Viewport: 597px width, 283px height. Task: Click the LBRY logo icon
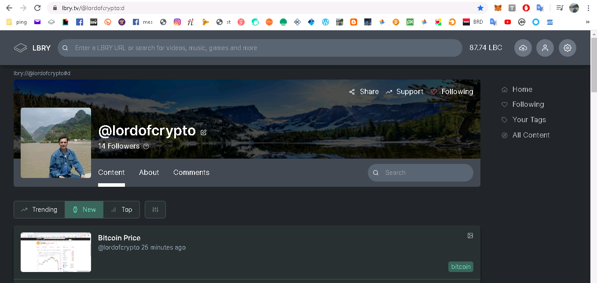click(21, 48)
